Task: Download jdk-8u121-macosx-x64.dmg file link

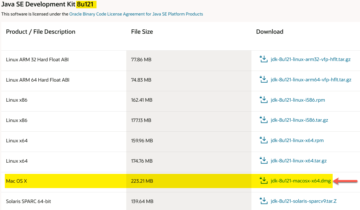Action: (x=301, y=181)
